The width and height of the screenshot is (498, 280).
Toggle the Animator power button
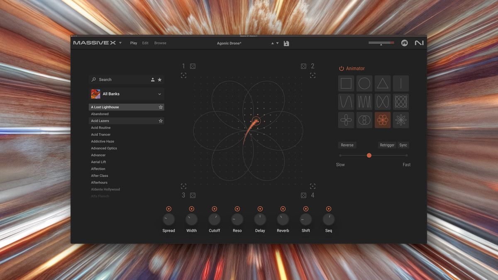(x=341, y=68)
